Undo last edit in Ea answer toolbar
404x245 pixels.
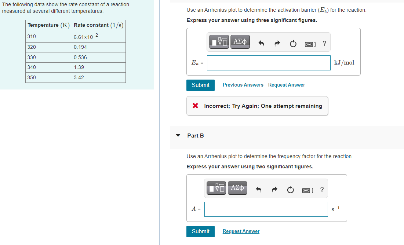261,43
